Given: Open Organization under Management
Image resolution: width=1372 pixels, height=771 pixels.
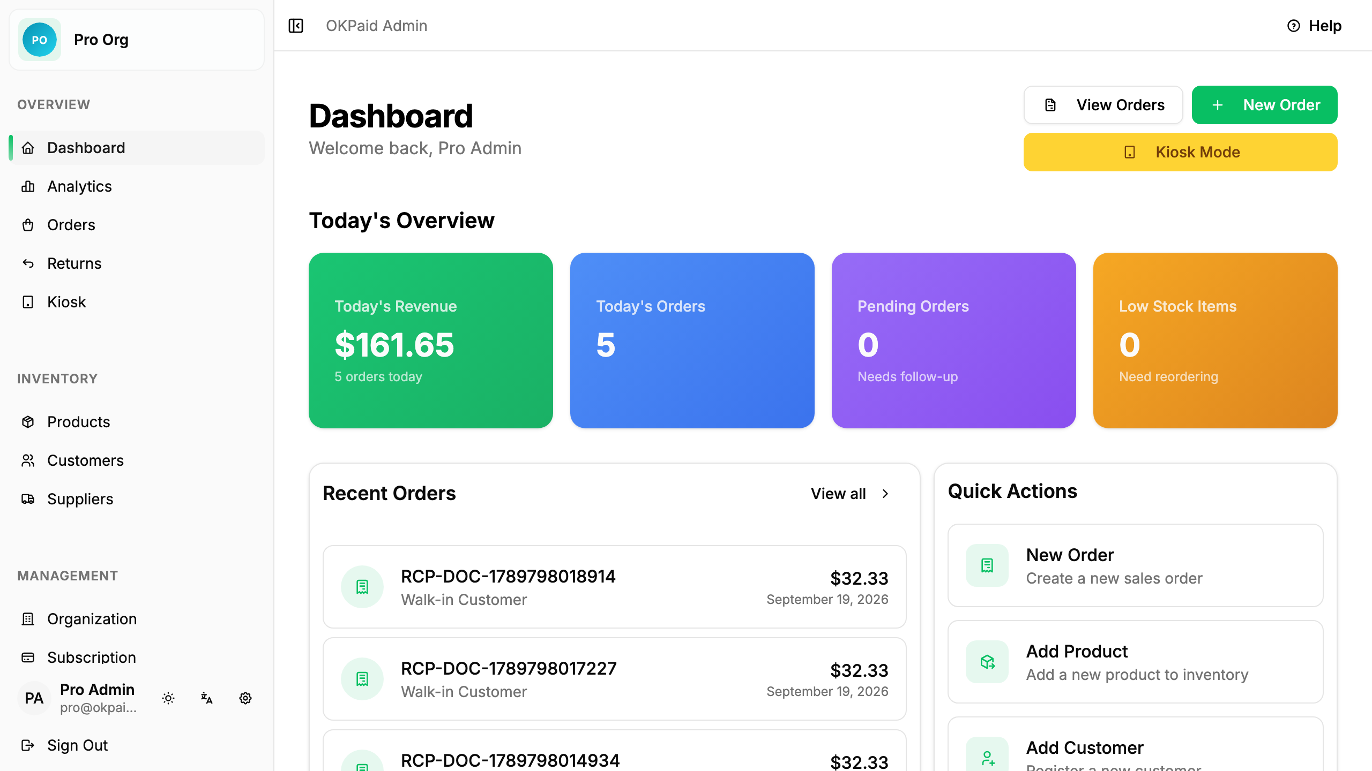Looking at the screenshot, I should click(137, 619).
